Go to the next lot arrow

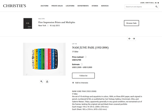[134, 39]
